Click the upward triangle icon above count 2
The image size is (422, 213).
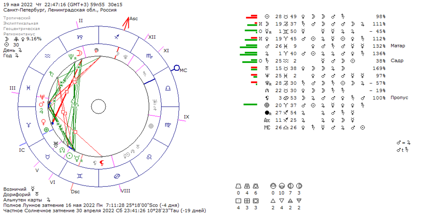pos(273,201)
